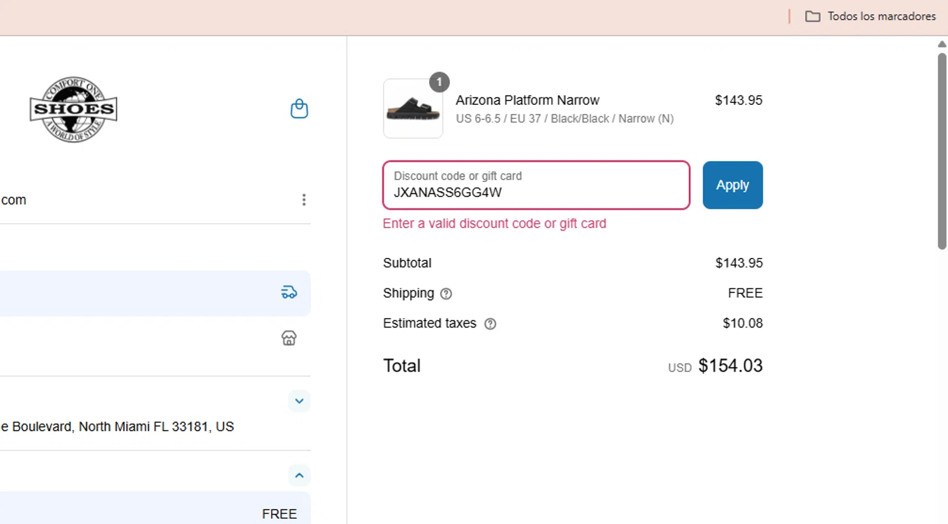Click the $154.03 total amount
Image resolution: width=948 pixels, height=524 pixels.
731,366
